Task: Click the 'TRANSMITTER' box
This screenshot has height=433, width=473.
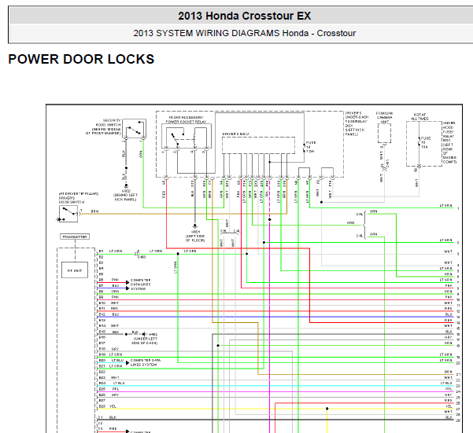Action: 75,237
